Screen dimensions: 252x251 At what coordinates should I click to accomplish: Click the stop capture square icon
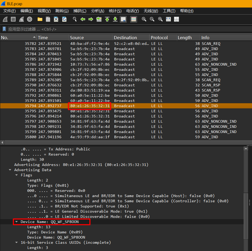(x=13, y=19)
